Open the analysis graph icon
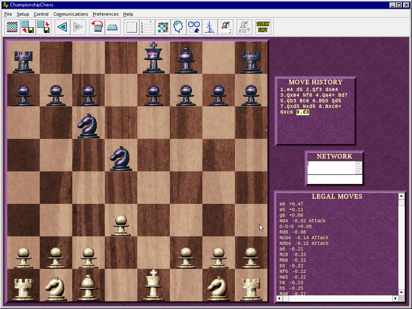 210,26
